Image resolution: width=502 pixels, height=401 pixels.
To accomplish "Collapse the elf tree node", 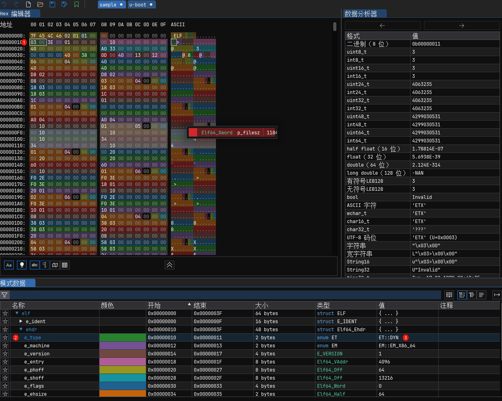I will coord(17,313).
